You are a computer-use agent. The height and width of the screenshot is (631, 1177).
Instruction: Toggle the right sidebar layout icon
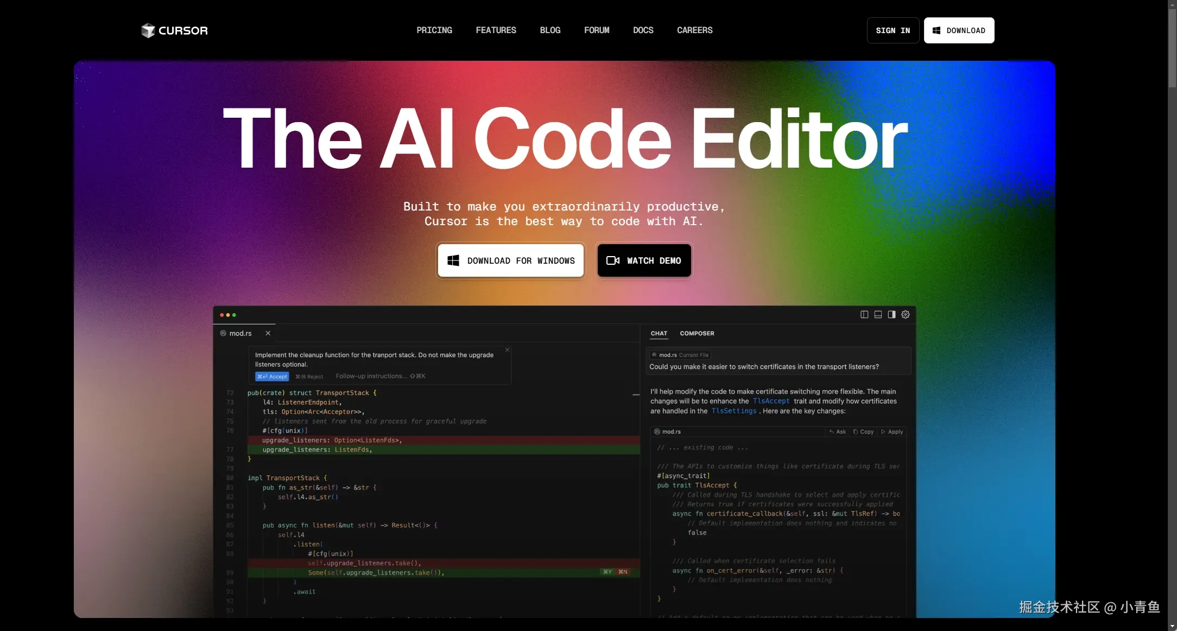pyautogui.click(x=891, y=315)
